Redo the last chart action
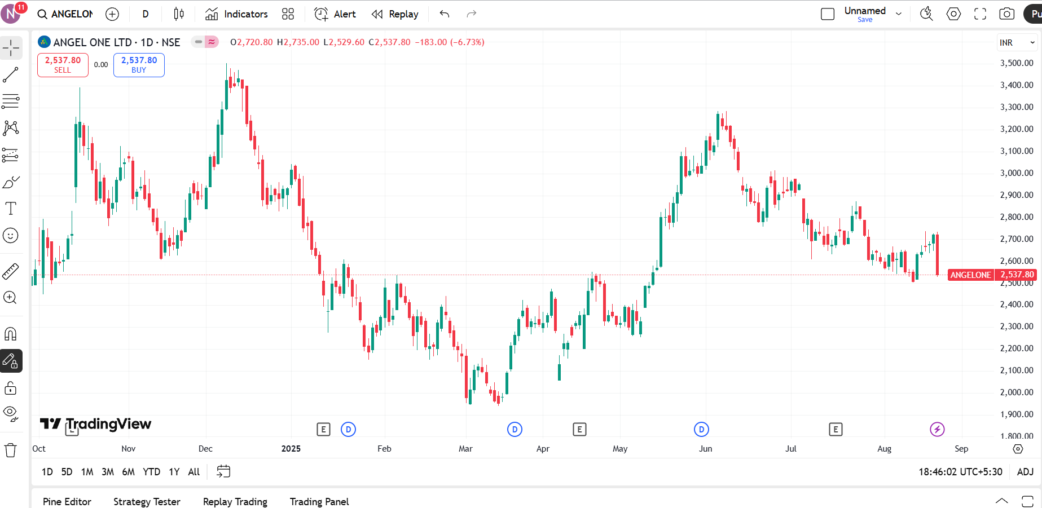Viewport: 1042px width, 508px height. click(472, 14)
